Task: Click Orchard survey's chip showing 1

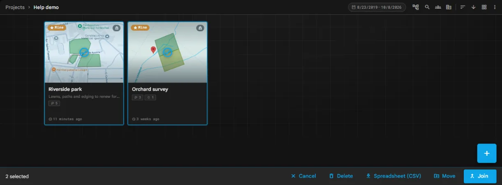Action: pos(150,97)
